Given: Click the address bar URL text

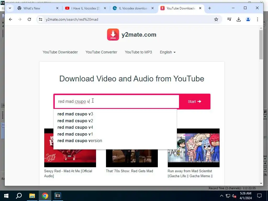Looking at the screenshot, I should (72, 19).
